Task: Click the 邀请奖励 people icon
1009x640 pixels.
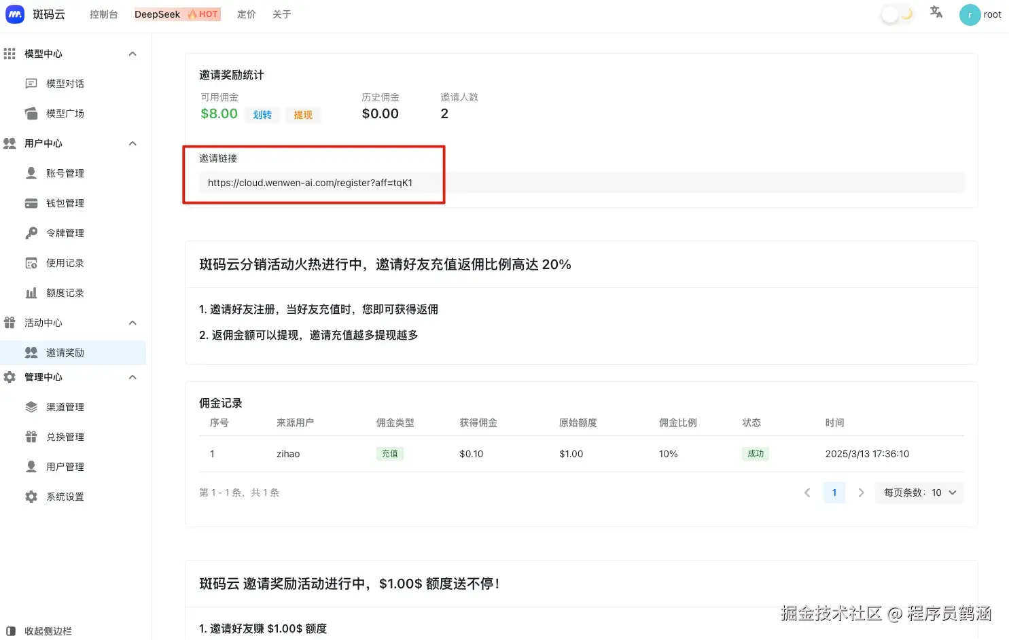Action: [31, 353]
